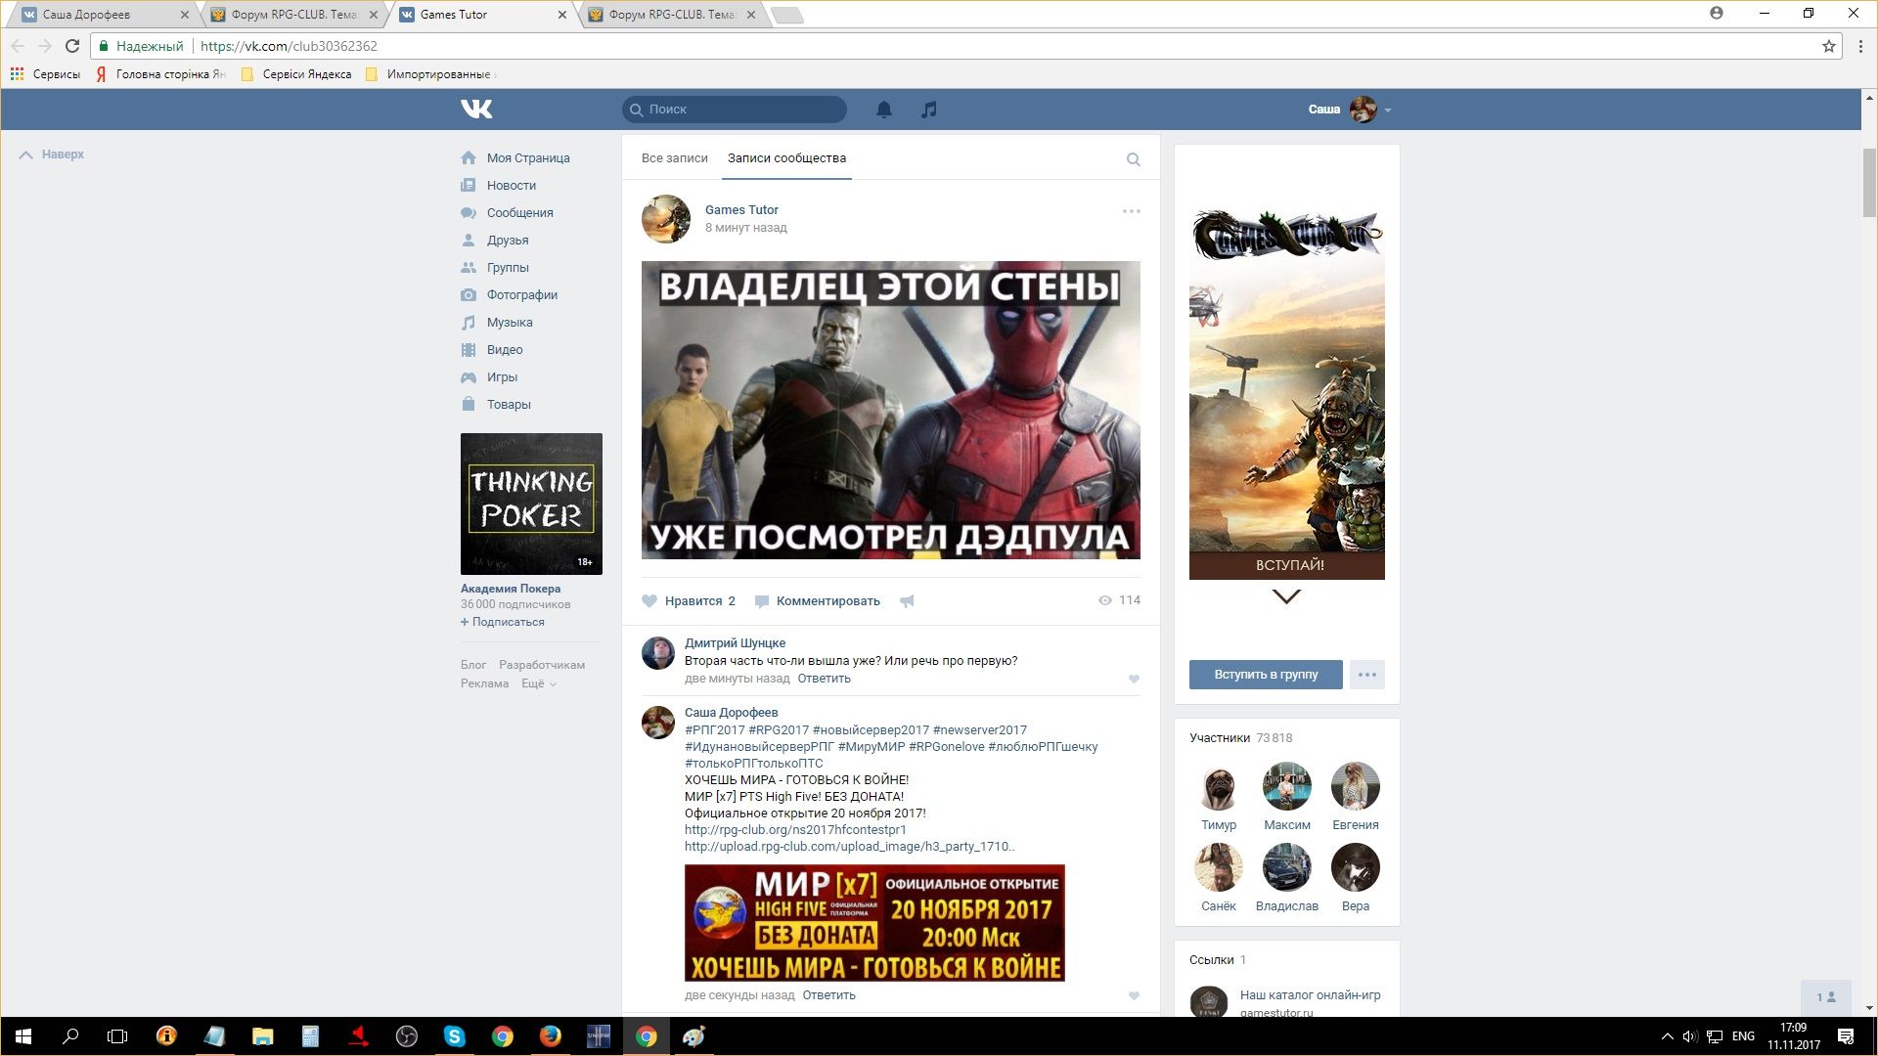This screenshot has width=1878, height=1056.
Task: Open Chrome three-dot menu
Action: tap(1860, 46)
